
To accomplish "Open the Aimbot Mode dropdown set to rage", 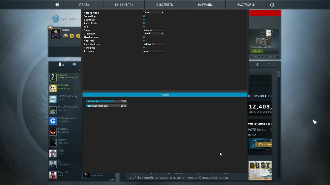I will tap(153, 13).
